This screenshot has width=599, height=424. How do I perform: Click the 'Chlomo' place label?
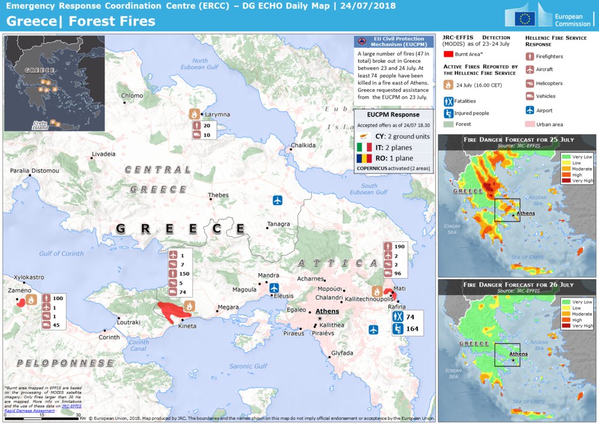tap(132, 95)
